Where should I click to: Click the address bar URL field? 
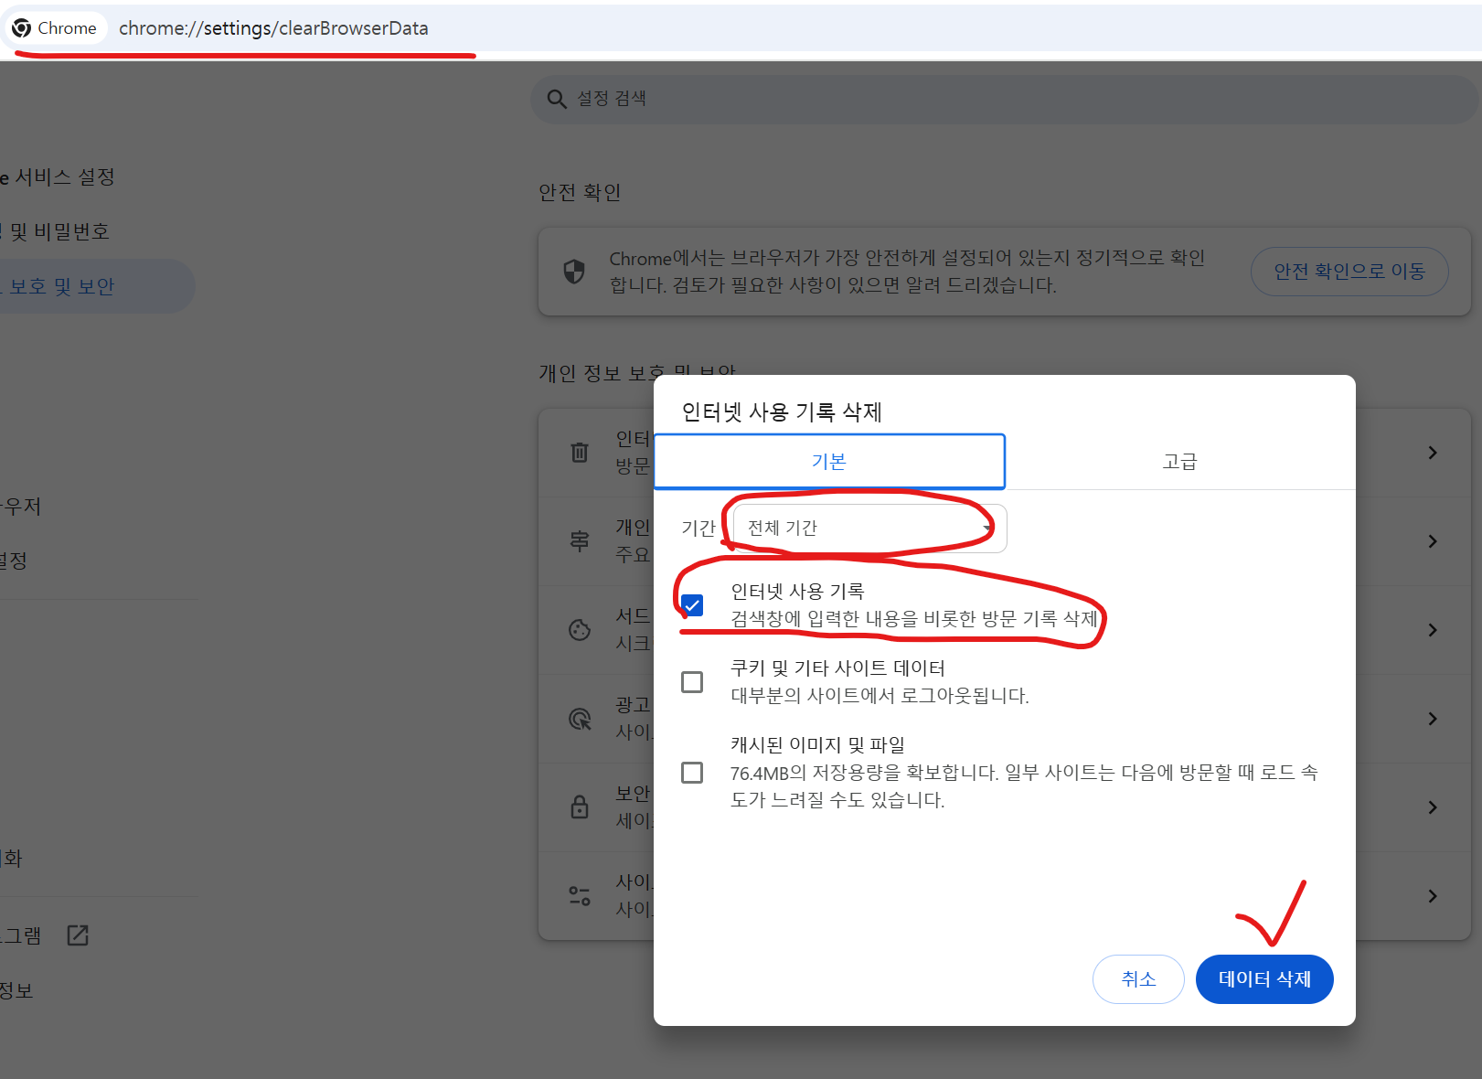(x=272, y=27)
